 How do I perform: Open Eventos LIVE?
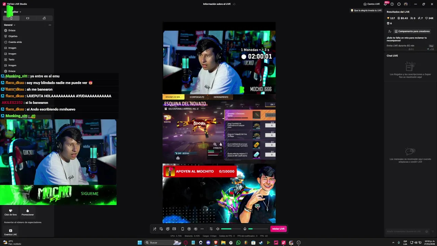(x=10, y=232)
